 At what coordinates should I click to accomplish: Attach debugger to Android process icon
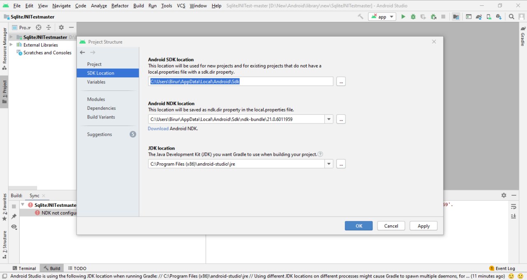[433, 17]
